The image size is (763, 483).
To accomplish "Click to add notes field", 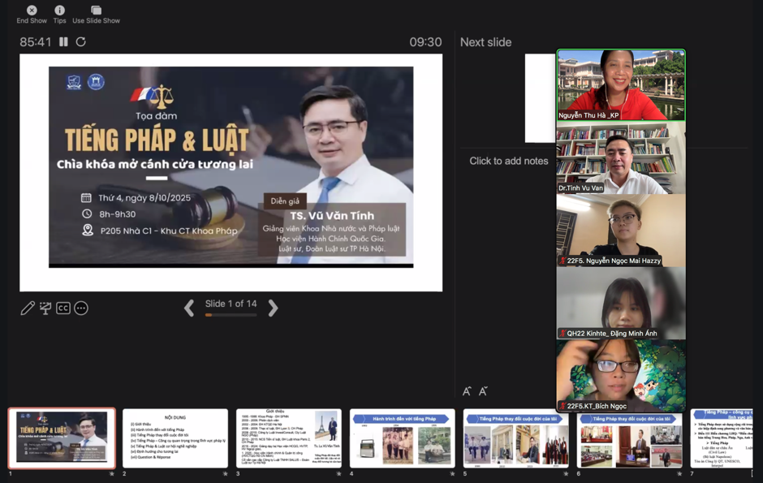I will (508, 161).
